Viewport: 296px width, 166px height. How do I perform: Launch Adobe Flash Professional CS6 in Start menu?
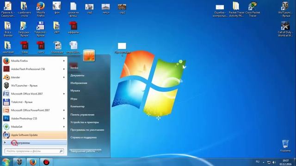point(35,69)
